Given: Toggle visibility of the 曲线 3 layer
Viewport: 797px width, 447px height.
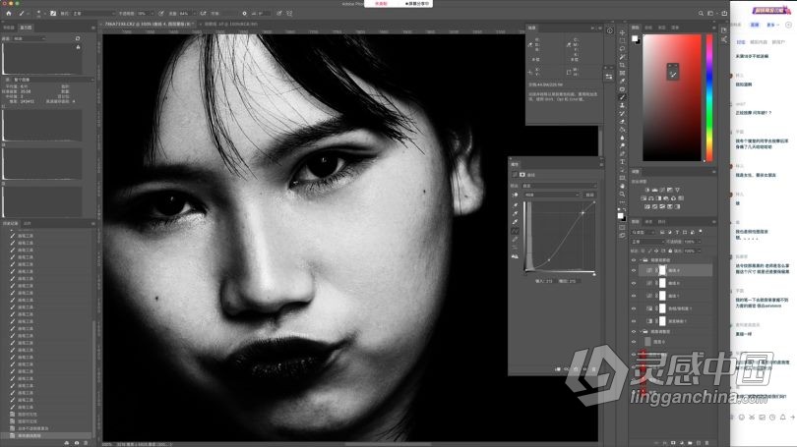Looking at the screenshot, I should pos(634,283).
